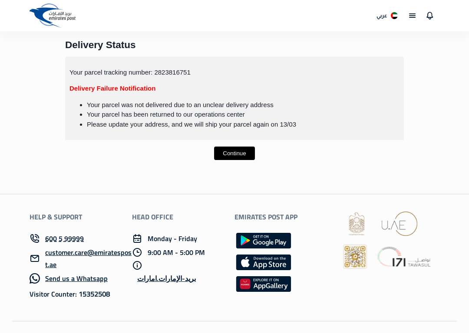
Task: Open Send us a Whatsapp link
Action: click(x=76, y=278)
